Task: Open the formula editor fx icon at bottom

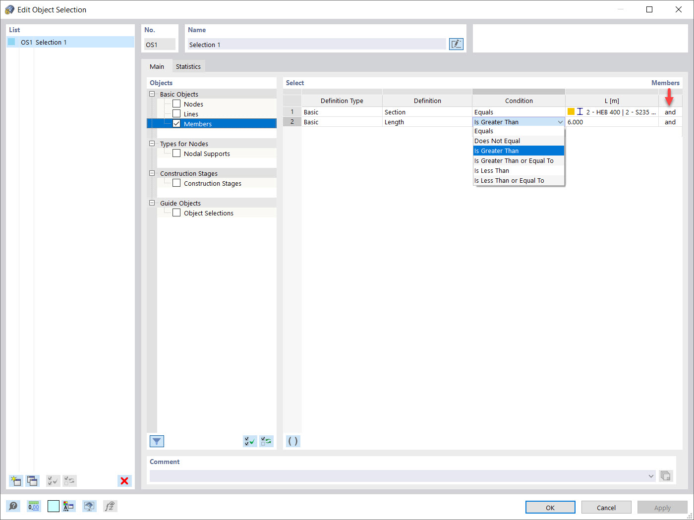Action: click(110, 506)
